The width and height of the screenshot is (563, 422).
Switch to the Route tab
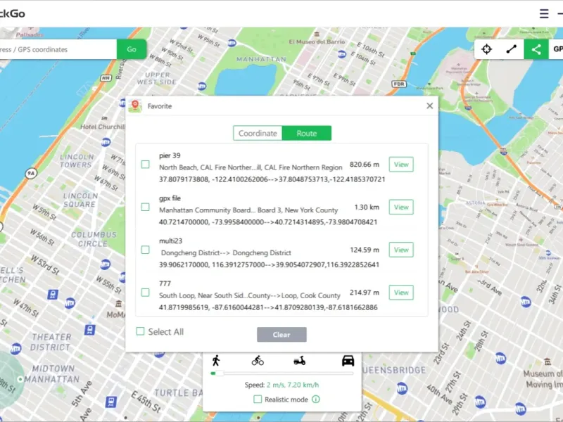(307, 133)
